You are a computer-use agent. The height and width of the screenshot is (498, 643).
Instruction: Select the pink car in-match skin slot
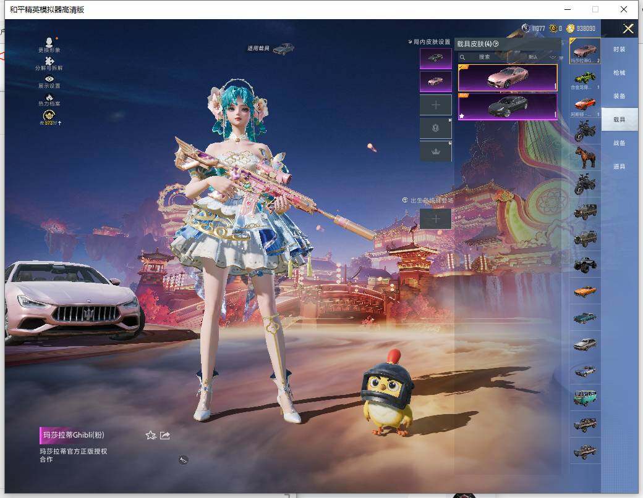pos(435,81)
